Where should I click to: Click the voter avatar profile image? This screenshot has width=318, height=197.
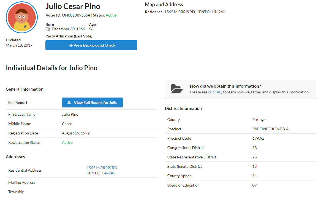point(22,17)
